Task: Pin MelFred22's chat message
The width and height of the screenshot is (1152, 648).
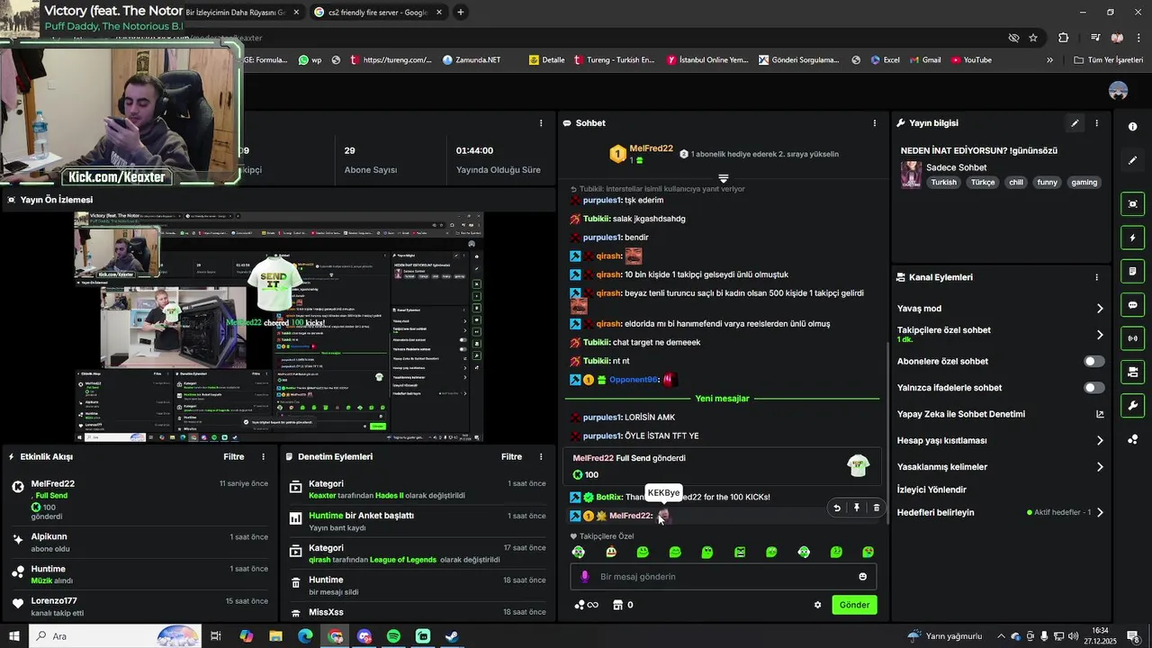Action: click(x=857, y=508)
